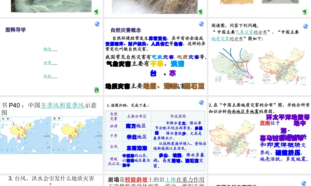Click the globe icon on the 读图归纳 table slide

coord(201,102)
